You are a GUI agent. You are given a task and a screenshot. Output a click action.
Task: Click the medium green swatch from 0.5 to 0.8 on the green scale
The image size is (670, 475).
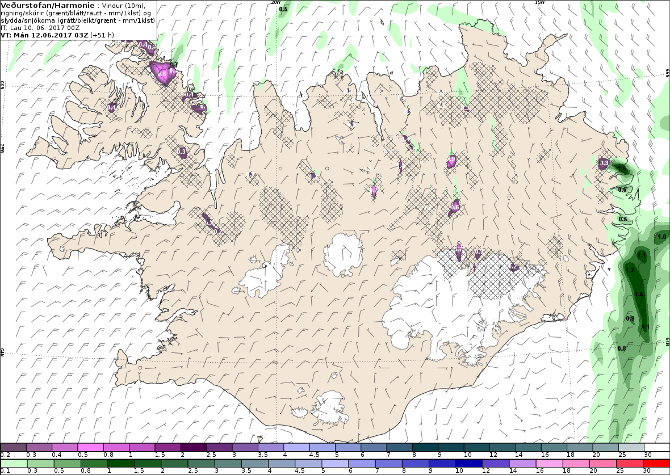(67, 464)
